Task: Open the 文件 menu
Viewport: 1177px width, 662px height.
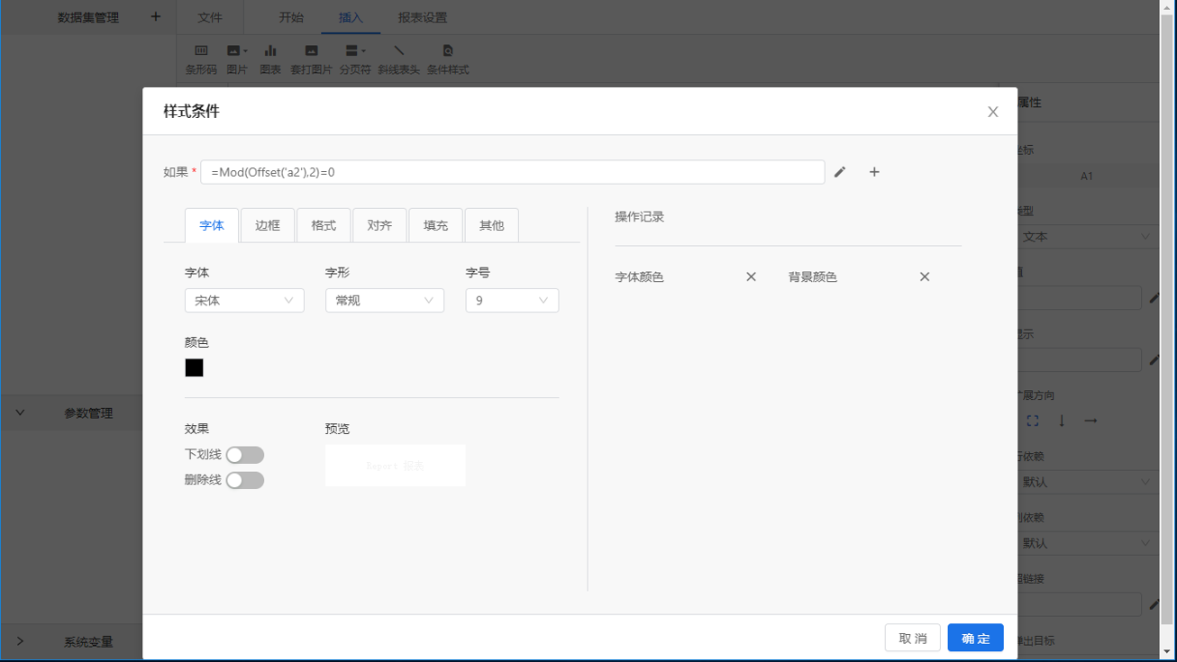Action: pos(210,17)
